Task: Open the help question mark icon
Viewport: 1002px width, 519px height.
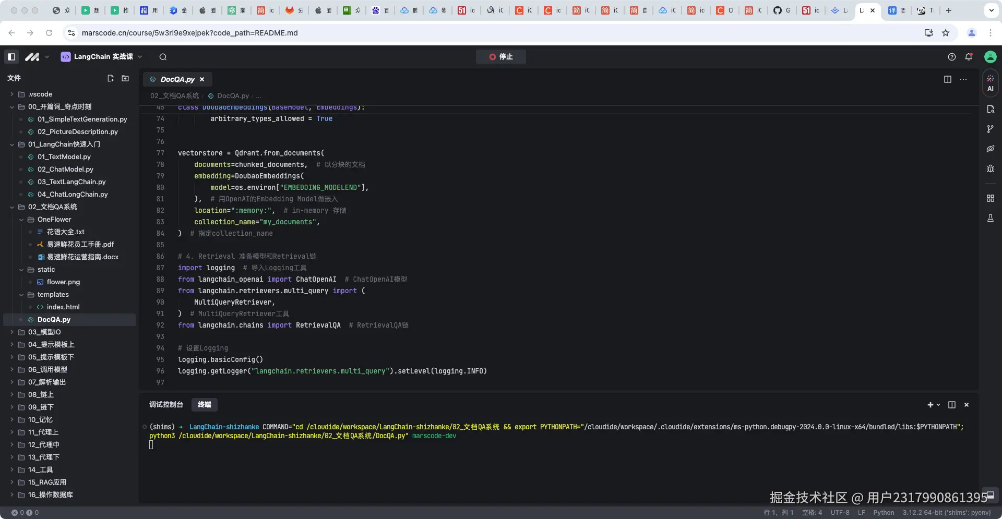Action: pyautogui.click(x=952, y=57)
